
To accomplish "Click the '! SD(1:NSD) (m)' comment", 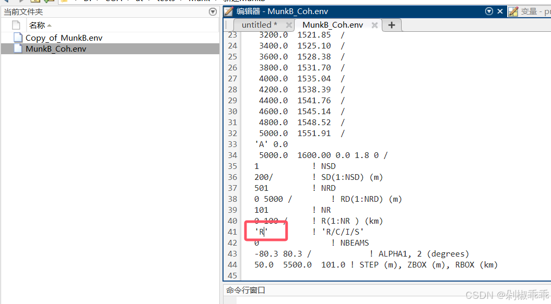I will 347,177.
